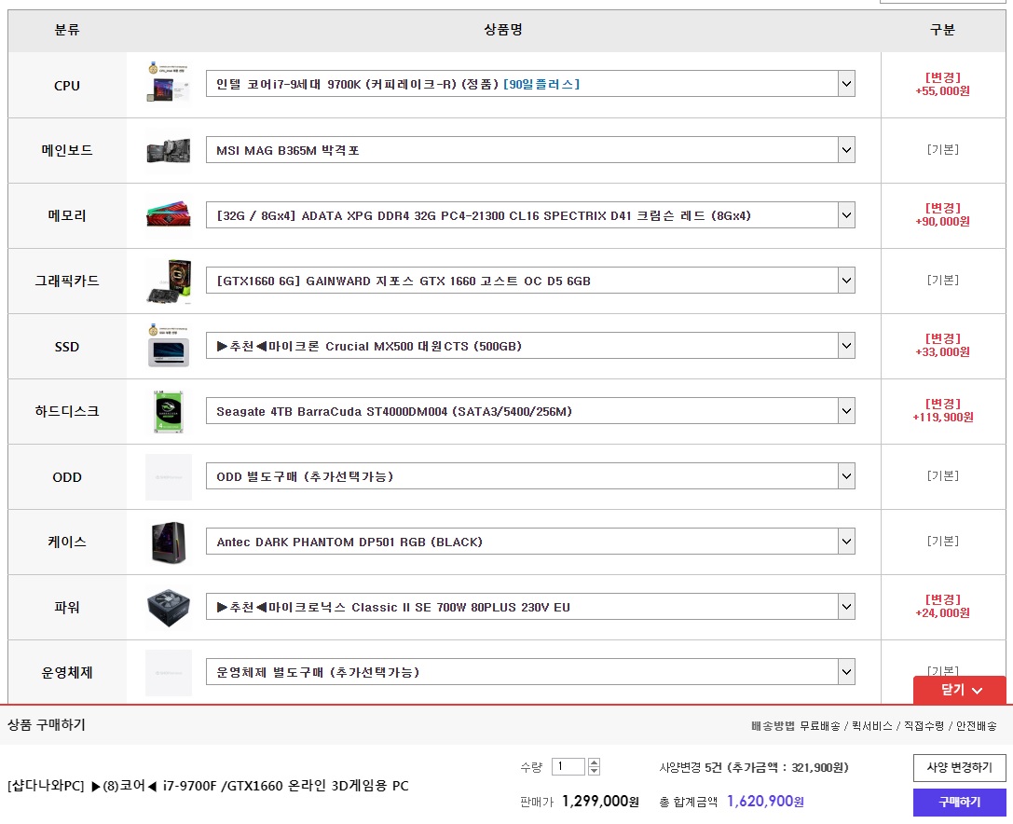Viewport: 1013px width, 824px height.
Task: Click the Crucial SSD thumbnail
Action: click(169, 347)
